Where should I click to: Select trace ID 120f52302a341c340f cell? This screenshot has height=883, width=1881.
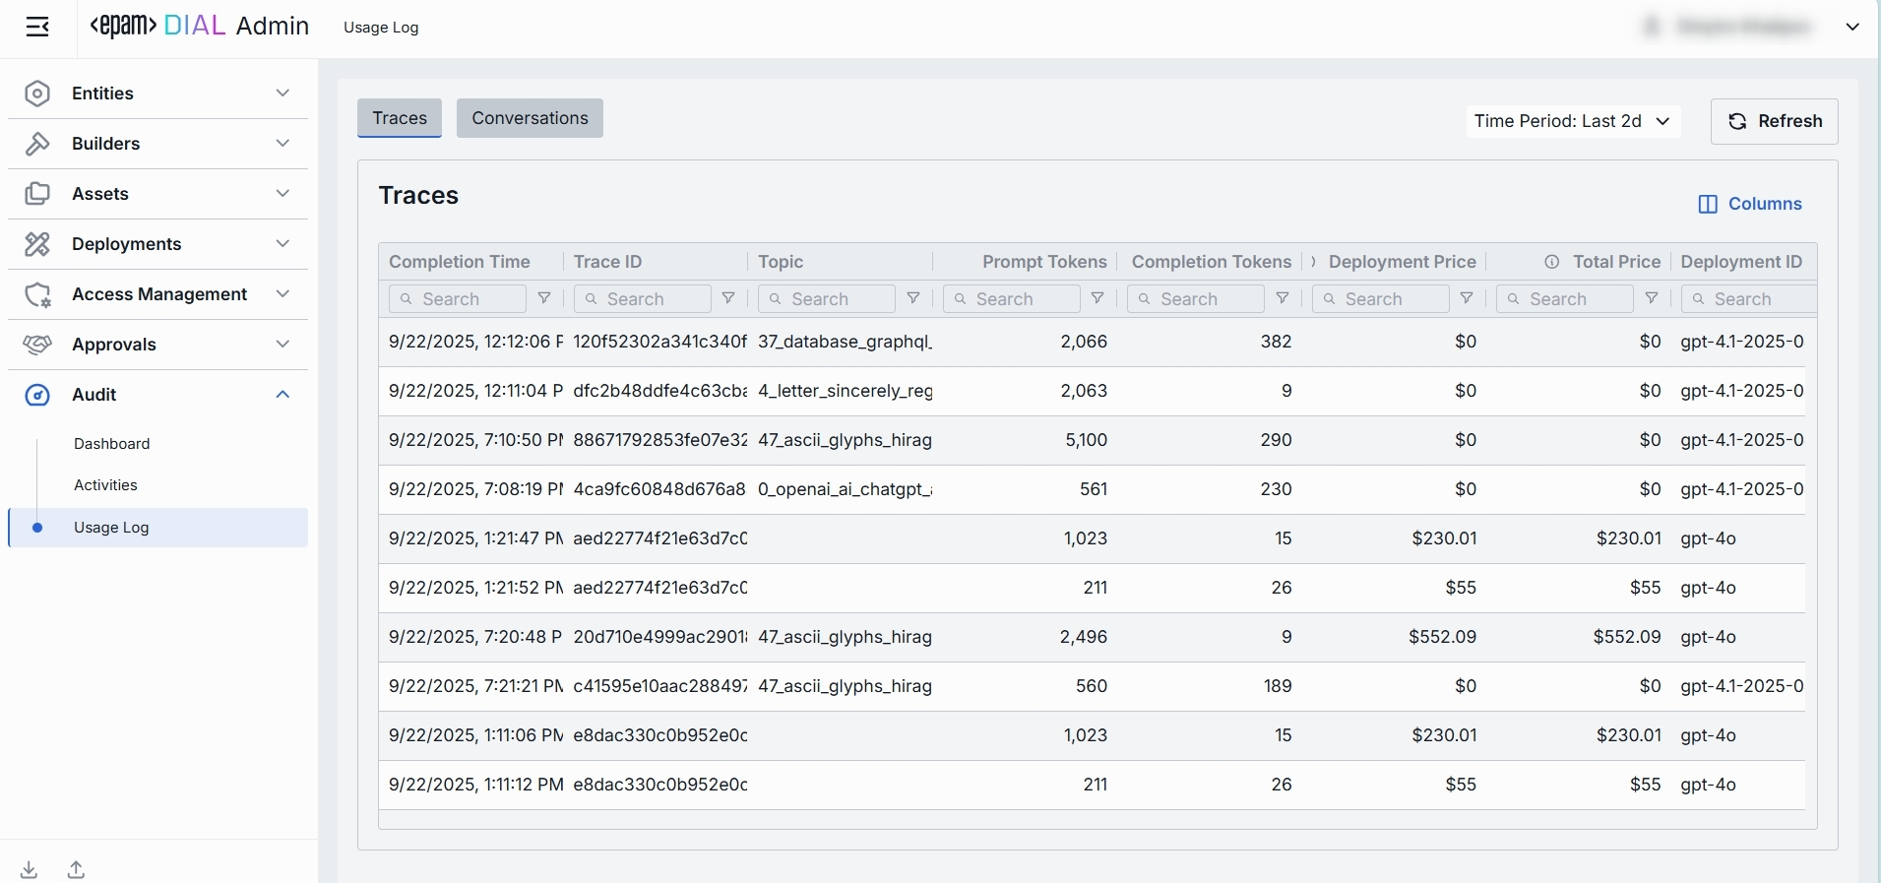click(660, 342)
